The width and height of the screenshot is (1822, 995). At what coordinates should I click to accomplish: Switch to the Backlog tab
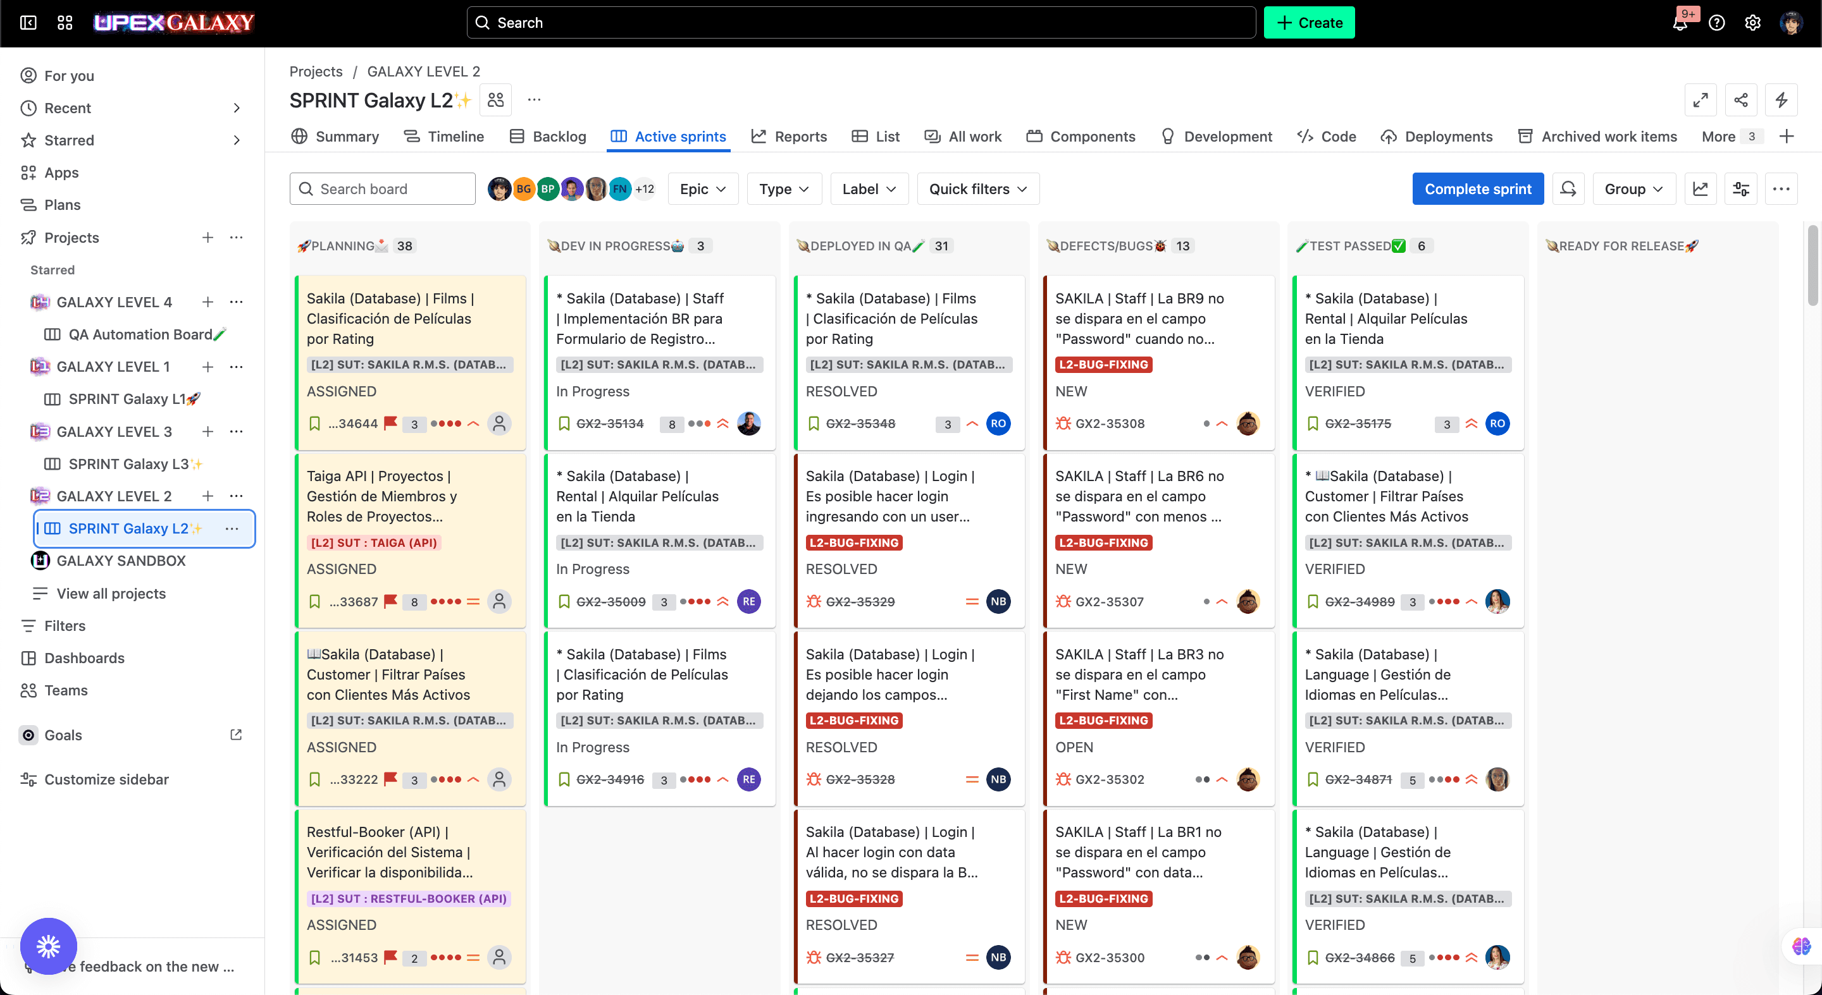(x=548, y=137)
